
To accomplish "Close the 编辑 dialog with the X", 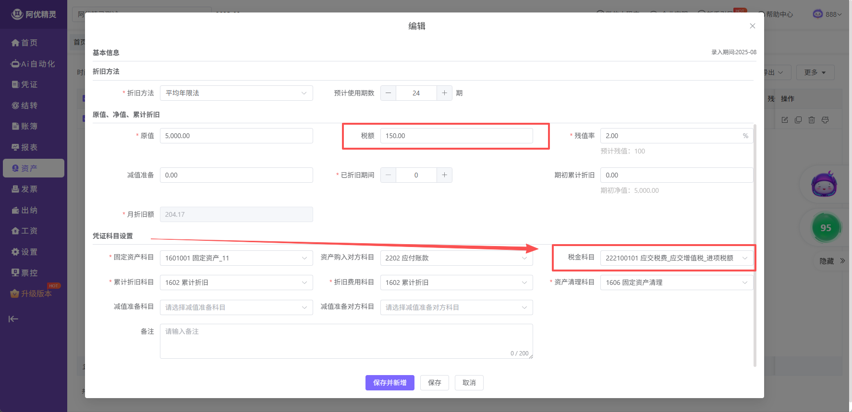I will tap(752, 26).
